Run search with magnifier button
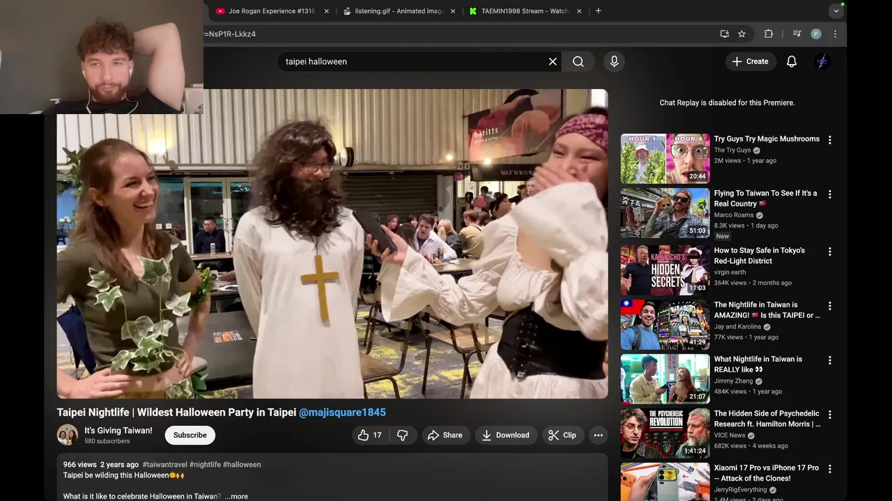 [578, 61]
